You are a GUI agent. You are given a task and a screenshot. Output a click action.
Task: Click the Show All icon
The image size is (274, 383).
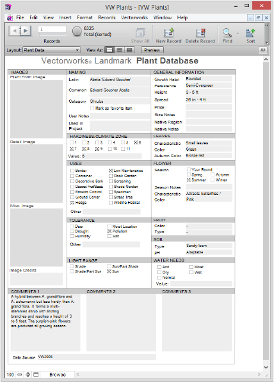tap(140, 33)
